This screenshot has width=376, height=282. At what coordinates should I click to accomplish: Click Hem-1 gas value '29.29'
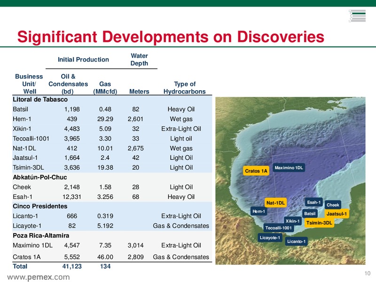pyautogui.click(x=105, y=119)
